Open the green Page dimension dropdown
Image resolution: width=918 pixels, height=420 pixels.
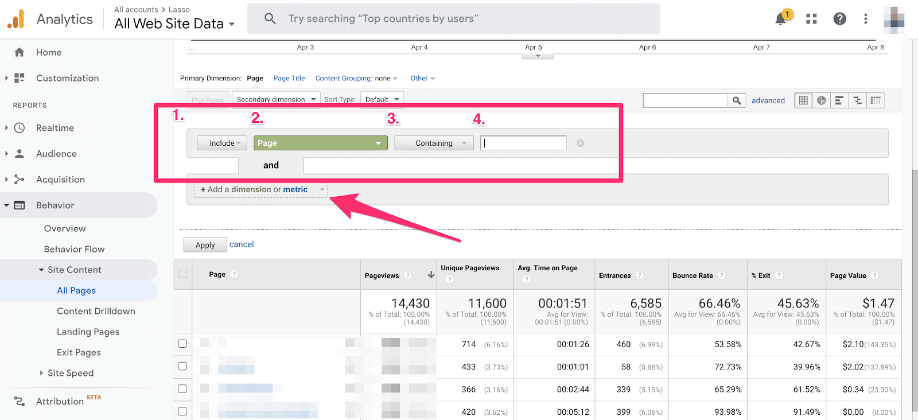coord(320,143)
